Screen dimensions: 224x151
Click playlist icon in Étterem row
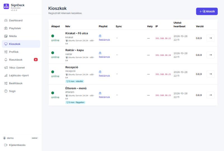click(100, 93)
